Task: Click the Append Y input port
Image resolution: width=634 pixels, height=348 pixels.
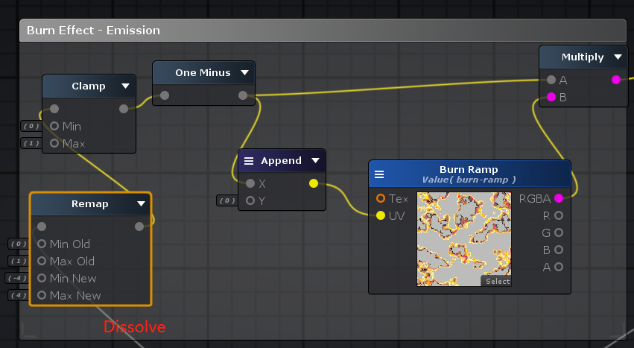Action: coord(250,200)
